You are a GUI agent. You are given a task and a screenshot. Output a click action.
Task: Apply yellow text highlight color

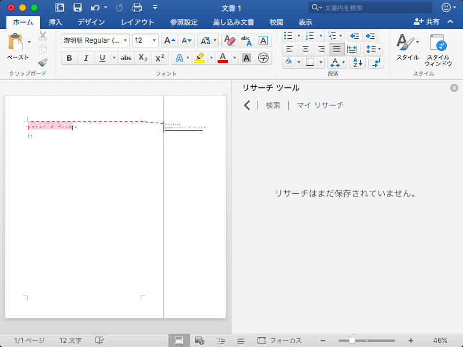[200, 58]
